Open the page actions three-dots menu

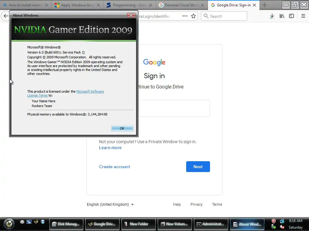point(185,16)
